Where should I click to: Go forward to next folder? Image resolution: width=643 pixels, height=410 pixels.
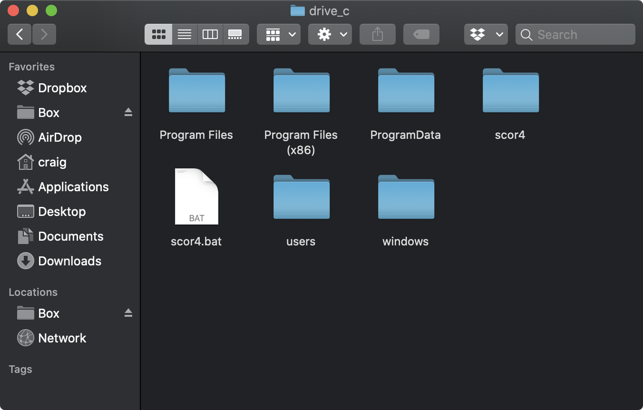click(x=44, y=35)
